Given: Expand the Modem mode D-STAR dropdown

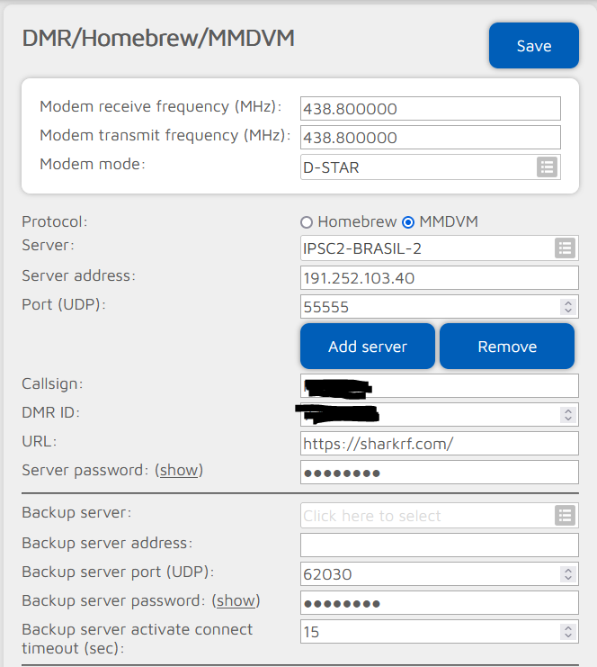Looking at the screenshot, I should click(x=418, y=167).
